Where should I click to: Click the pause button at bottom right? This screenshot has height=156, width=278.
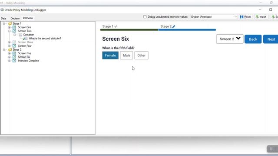[271, 149]
